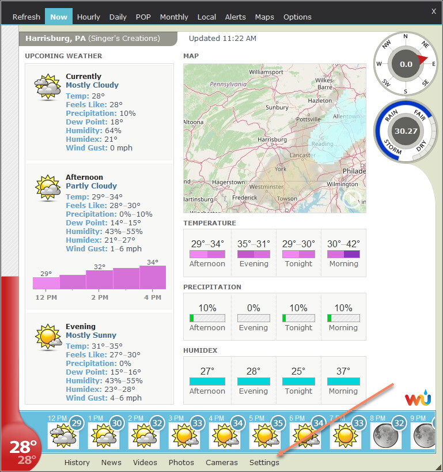
Task: Click the barometer pressure gauge
Action: pyautogui.click(x=406, y=131)
